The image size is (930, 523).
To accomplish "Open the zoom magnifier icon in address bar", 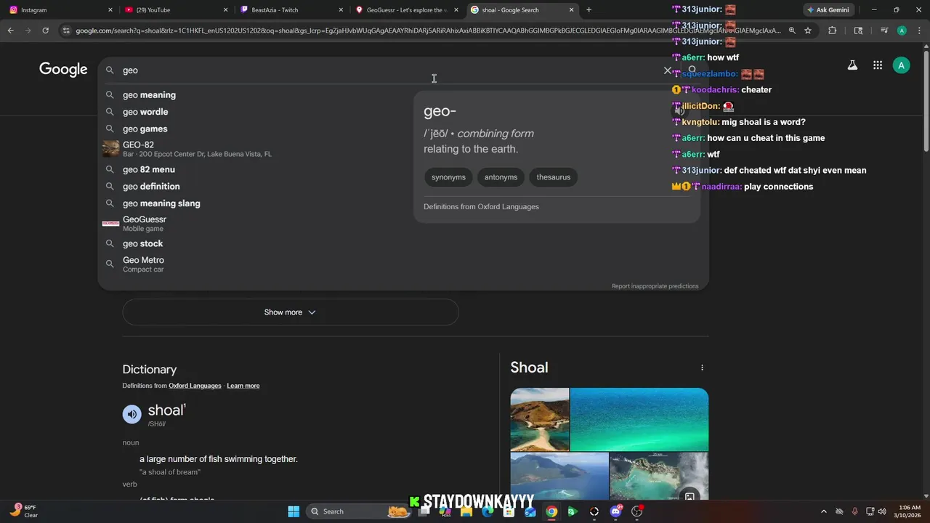I will tap(792, 31).
